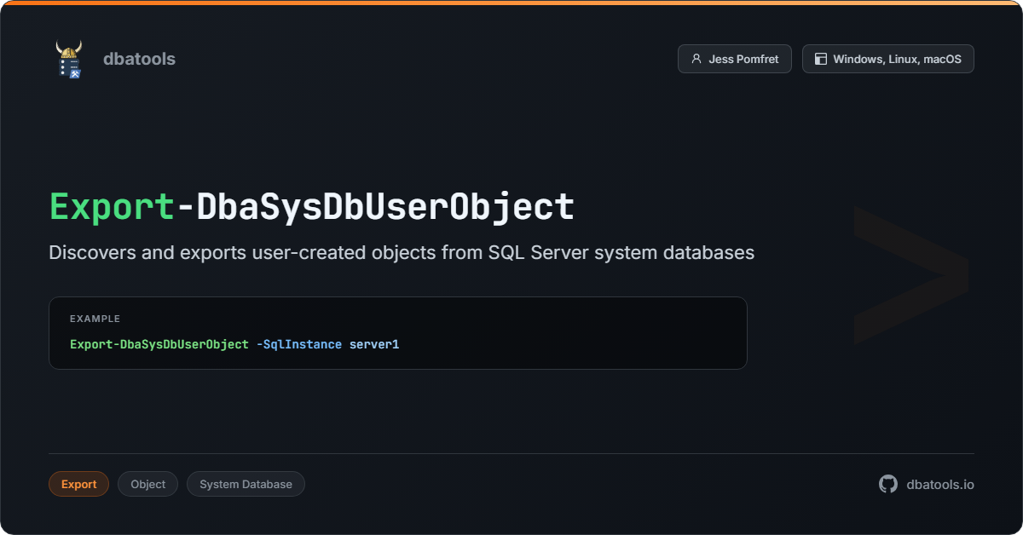Open the Jess Pomfret author badge
The image size is (1023, 535).
coord(735,59)
